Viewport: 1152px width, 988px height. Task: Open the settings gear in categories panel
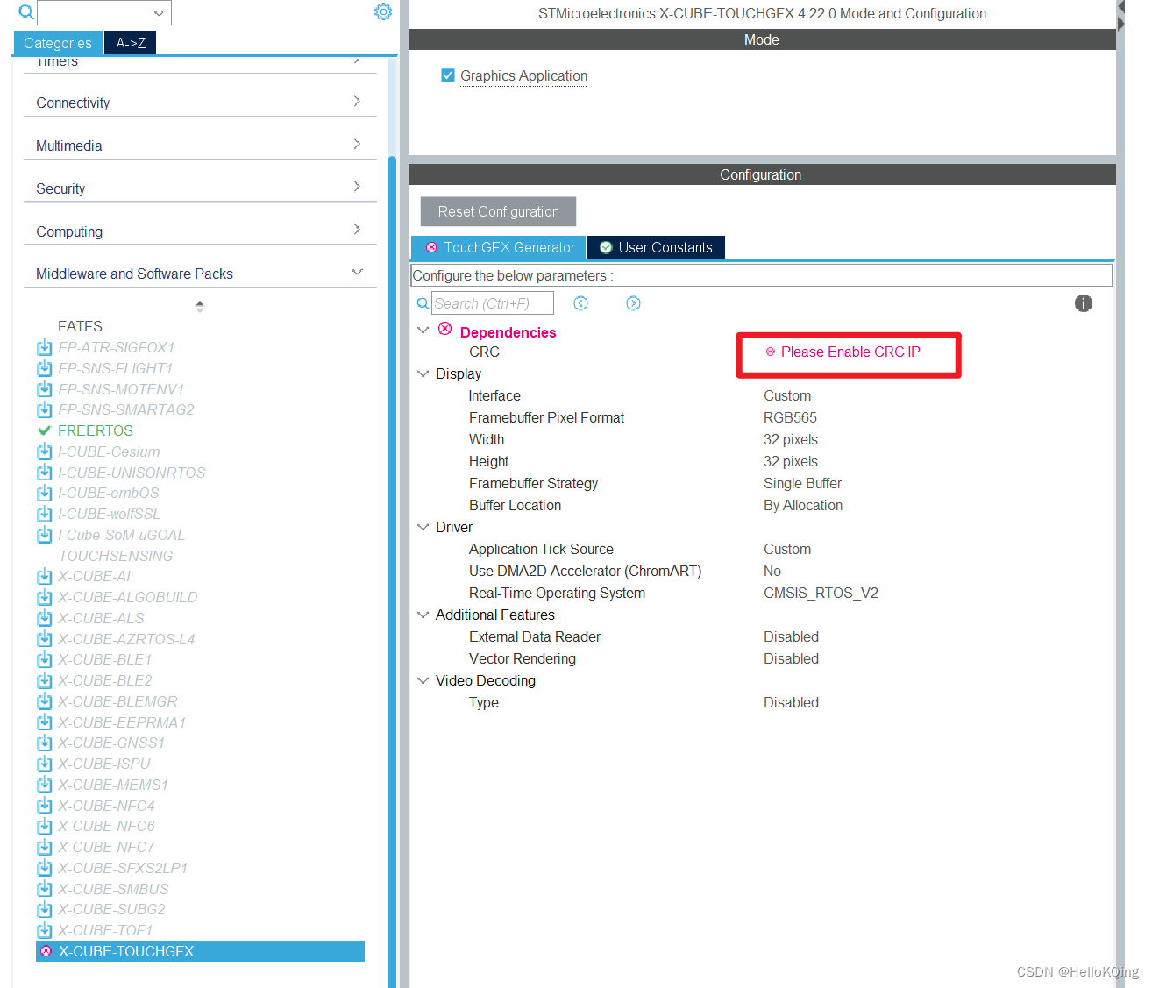pyautogui.click(x=383, y=11)
